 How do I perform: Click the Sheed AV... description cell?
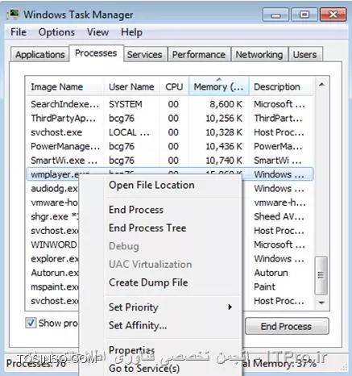(279, 216)
